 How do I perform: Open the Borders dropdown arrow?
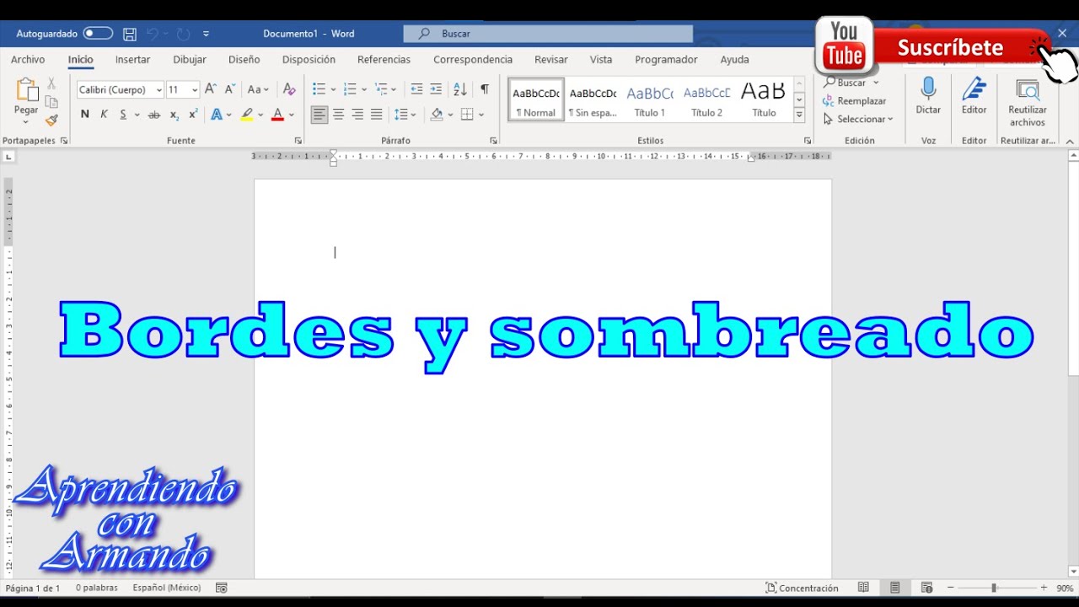tap(481, 115)
